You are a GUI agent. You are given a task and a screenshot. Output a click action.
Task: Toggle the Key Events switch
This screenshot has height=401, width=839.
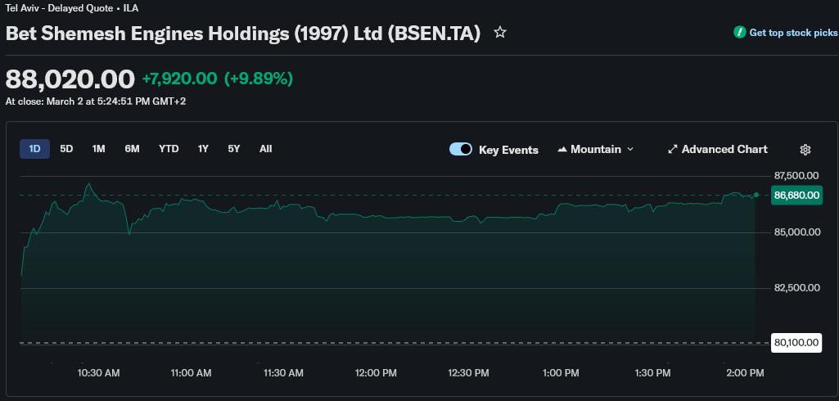click(461, 149)
